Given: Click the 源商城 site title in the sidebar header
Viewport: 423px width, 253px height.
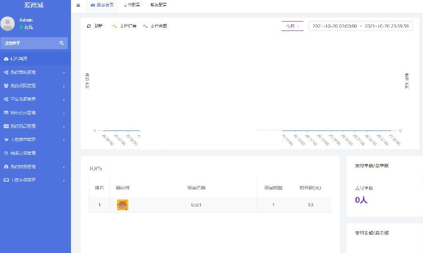Looking at the screenshot, I should pyautogui.click(x=35, y=5).
